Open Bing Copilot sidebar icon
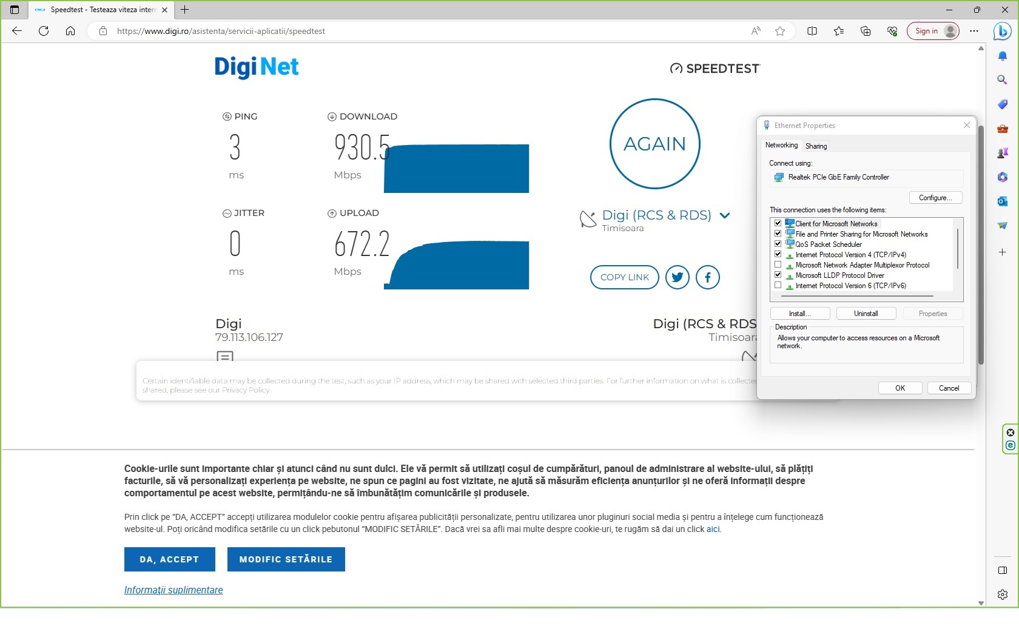Viewport: 1019px width, 637px height. click(1003, 31)
